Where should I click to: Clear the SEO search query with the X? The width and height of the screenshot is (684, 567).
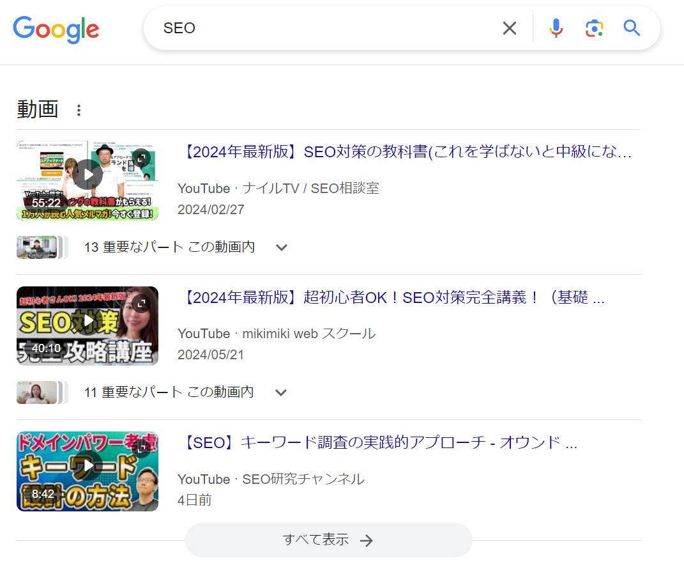[x=509, y=28]
